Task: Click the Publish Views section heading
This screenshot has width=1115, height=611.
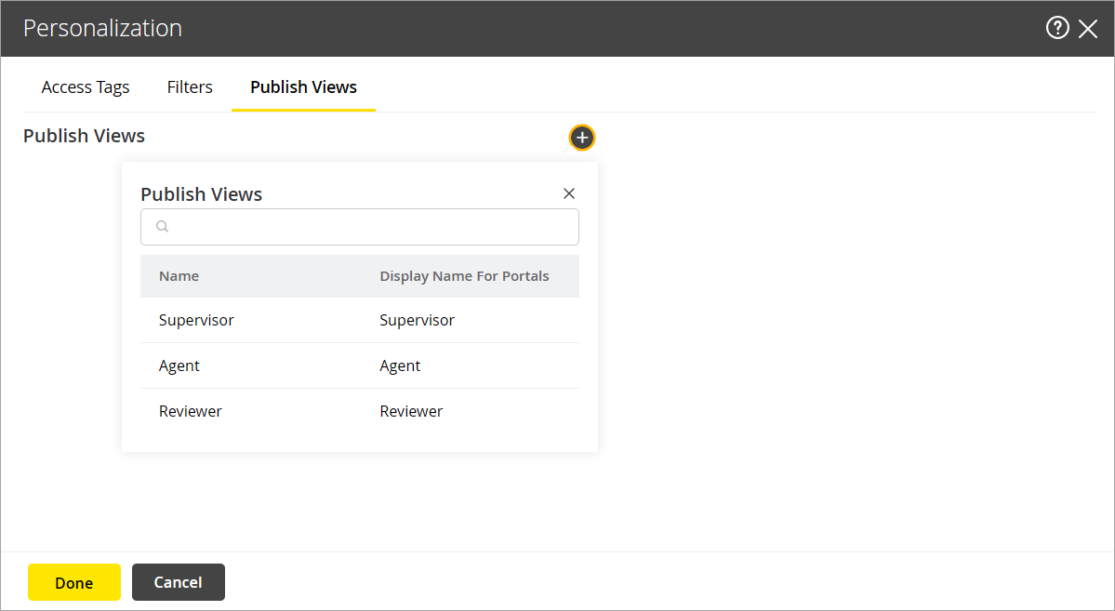Action: (84, 135)
